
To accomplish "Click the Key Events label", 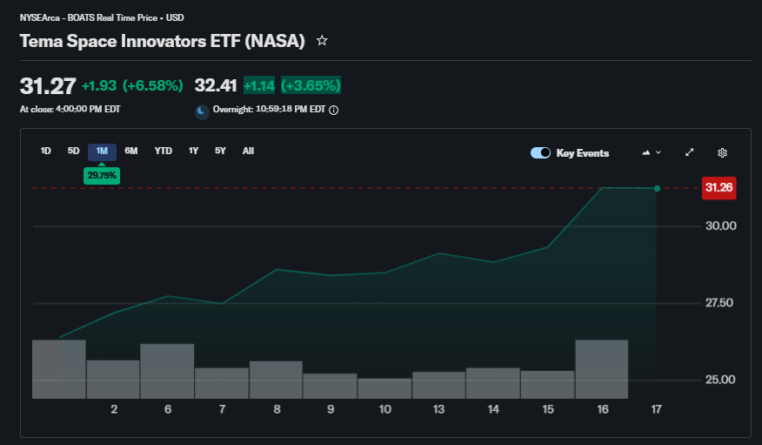I will pyautogui.click(x=582, y=153).
